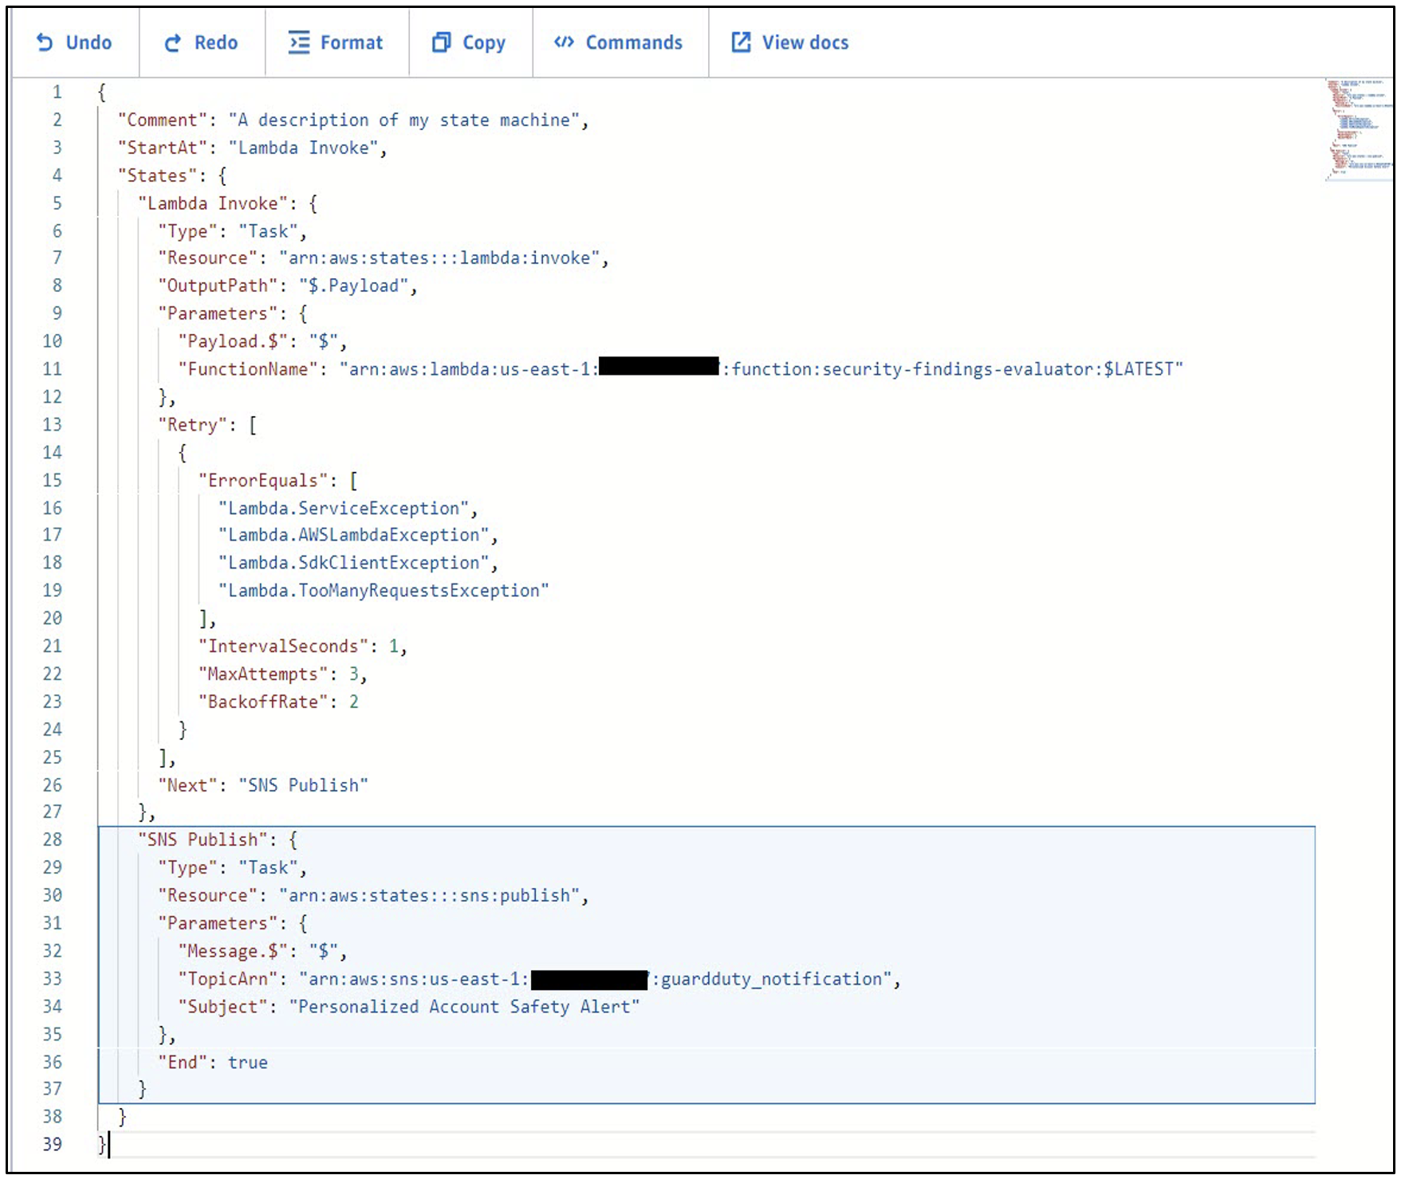
Task: Click the "IntervalSeconds" key text
Action: 283,647
